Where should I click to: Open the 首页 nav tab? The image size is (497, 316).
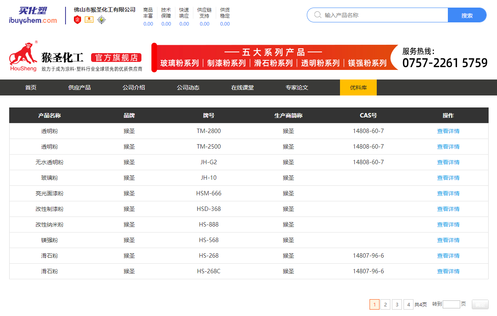[x=31, y=87]
